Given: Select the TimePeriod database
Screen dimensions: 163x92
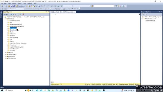Looking at the screenshot, I should (13, 45).
